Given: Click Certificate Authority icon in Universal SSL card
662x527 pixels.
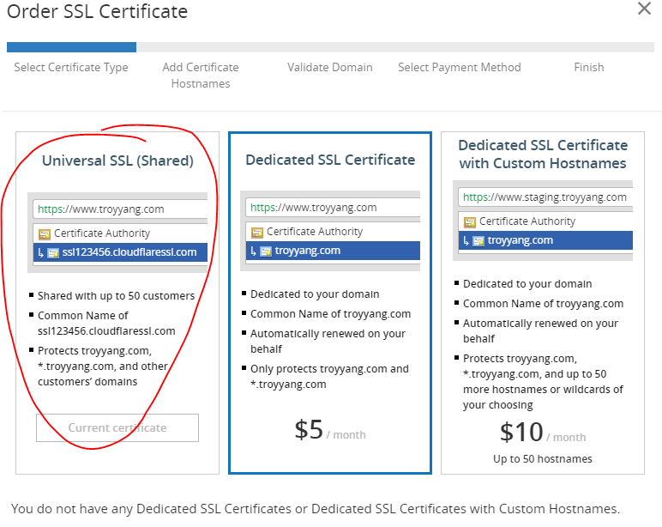Looking at the screenshot, I should [x=44, y=233].
